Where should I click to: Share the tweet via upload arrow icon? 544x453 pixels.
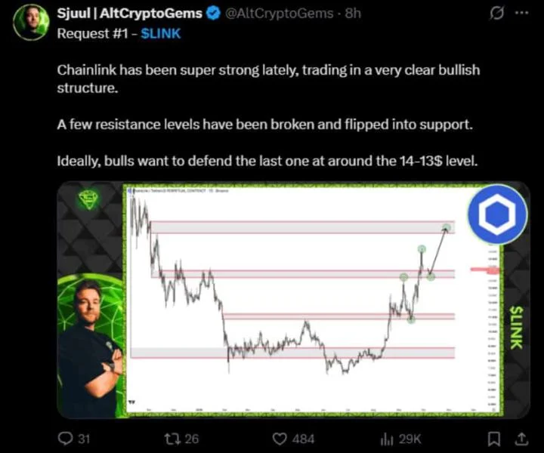point(521,439)
